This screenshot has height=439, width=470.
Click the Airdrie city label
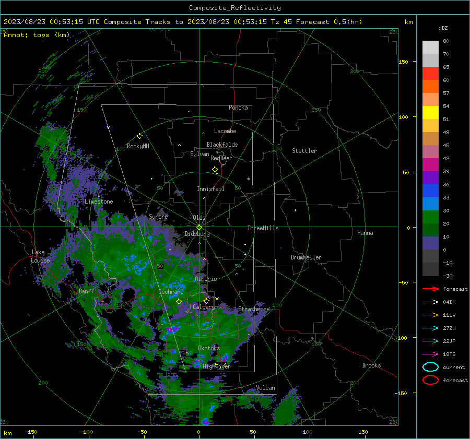pos(206,279)
